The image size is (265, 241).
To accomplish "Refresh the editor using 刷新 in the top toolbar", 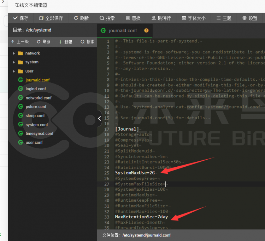I will coord(81,18).
